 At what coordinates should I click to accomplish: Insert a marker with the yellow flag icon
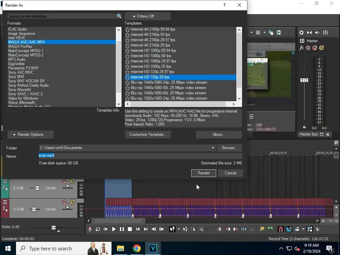pos(262,229)
